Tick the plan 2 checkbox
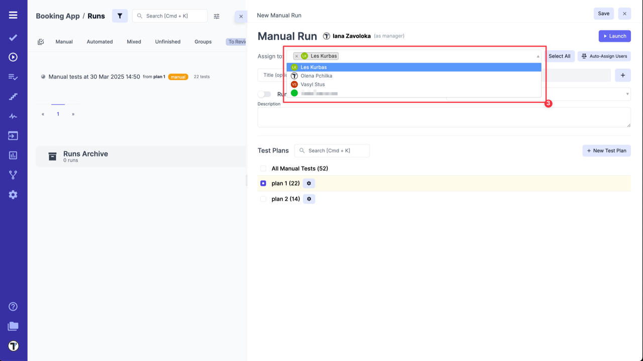The width and height of the screenshot is (643, 361). point(263,199)
